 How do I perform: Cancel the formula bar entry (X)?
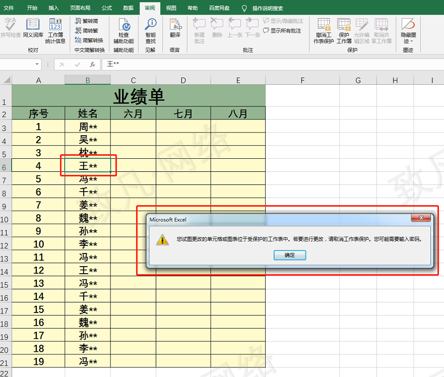coord(62,65)
